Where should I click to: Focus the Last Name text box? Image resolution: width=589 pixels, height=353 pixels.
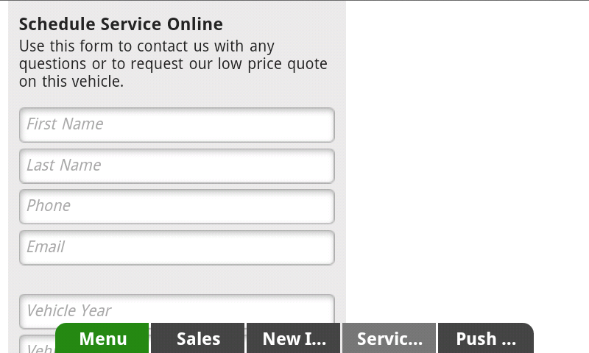(x=177, y=165)
